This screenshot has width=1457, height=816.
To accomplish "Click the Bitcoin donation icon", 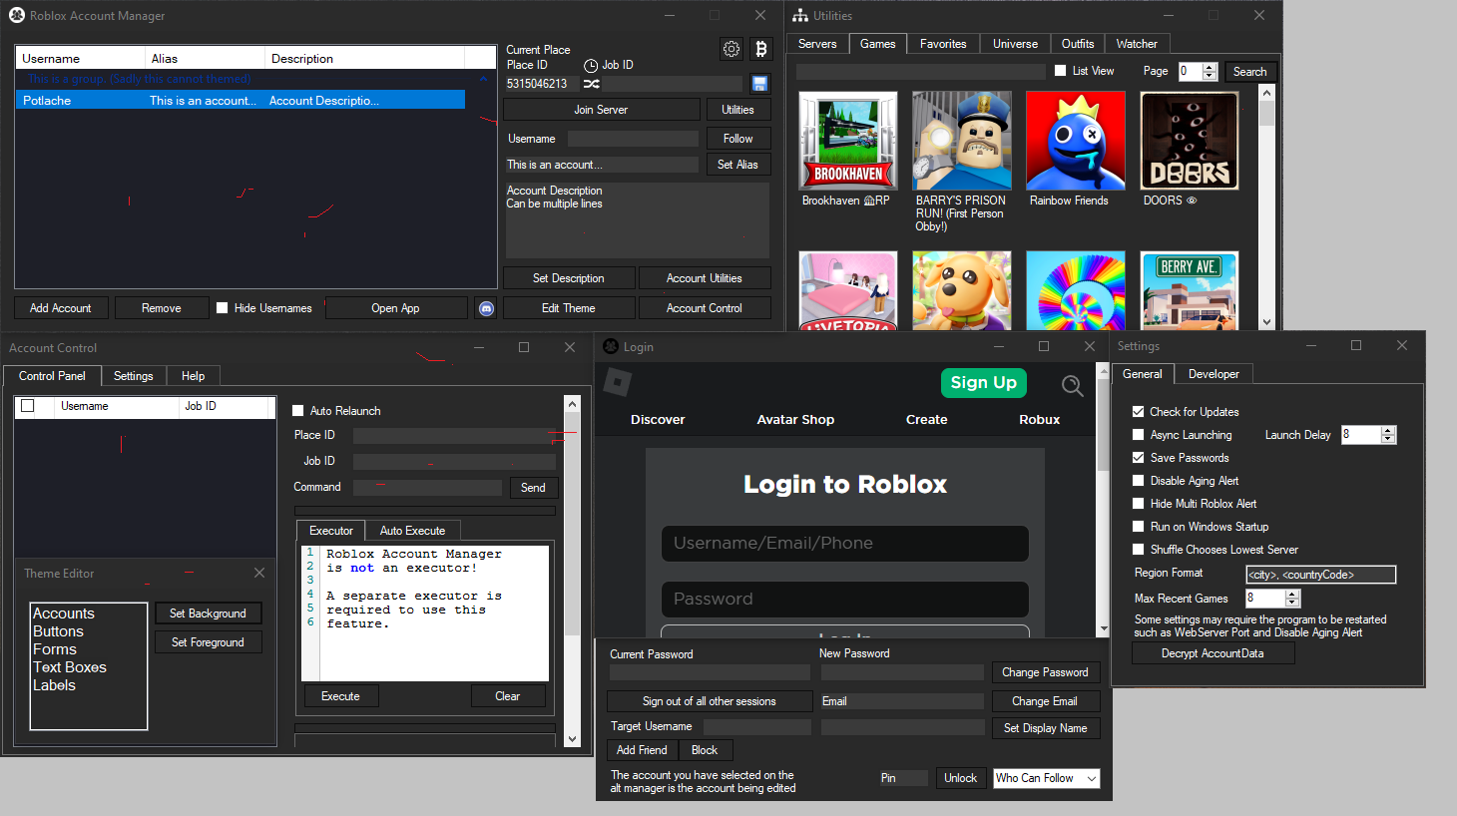I will click(x=761, y=48).
